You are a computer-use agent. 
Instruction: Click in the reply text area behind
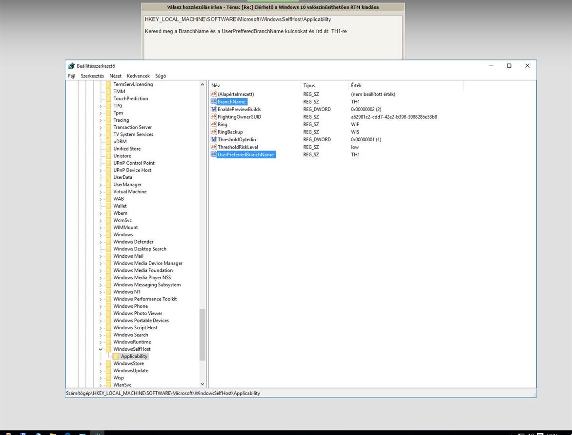[x=273, y=37]
